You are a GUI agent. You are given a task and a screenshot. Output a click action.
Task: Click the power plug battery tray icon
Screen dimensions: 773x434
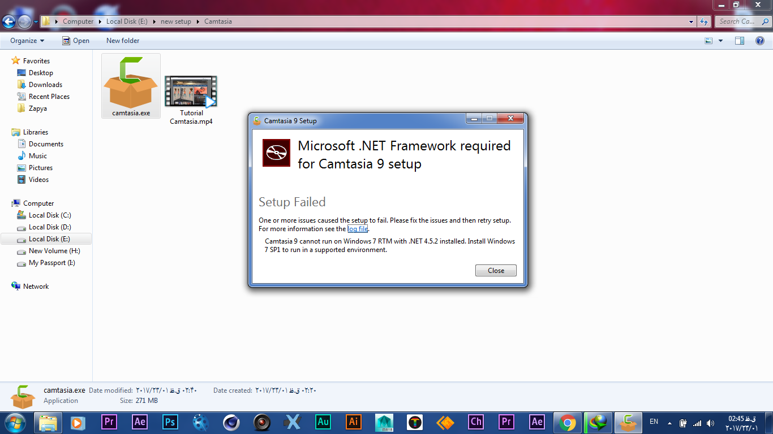coord(683,423)
